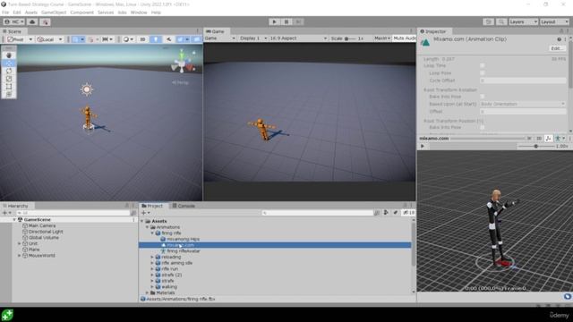Select the Directional Light sun gizmo
The height and width of the screenshot is (322, 573).
pyautogui.click(x=87, y=89)
